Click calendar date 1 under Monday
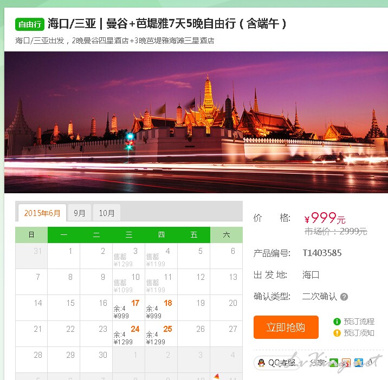This screenshot has height=380, width=388. tap(64, 256)
